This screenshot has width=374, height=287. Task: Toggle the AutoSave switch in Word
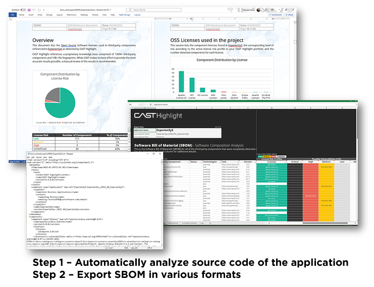coord(24,9)
